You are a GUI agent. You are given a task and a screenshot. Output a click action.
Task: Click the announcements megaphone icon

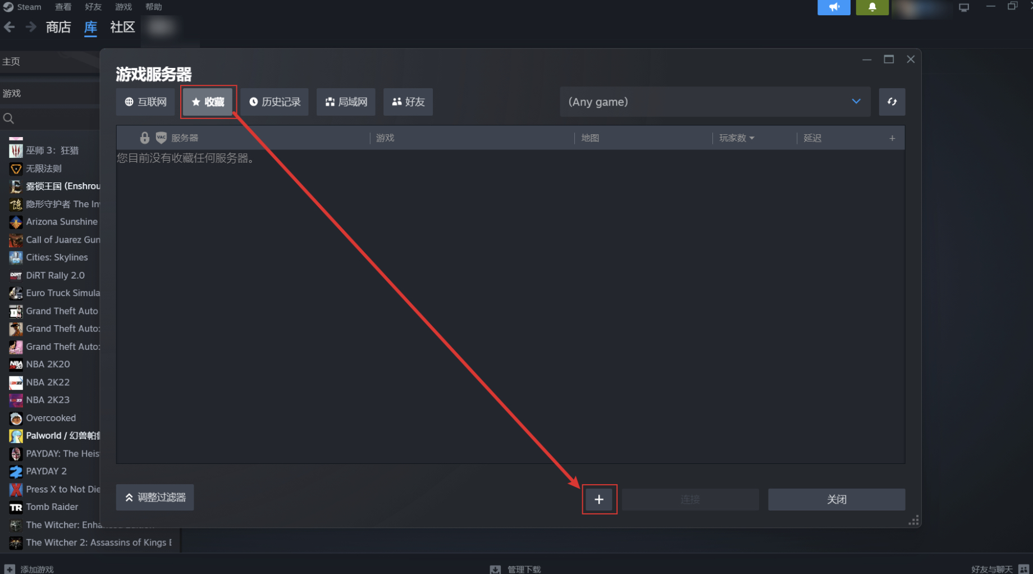coord(834,7)
